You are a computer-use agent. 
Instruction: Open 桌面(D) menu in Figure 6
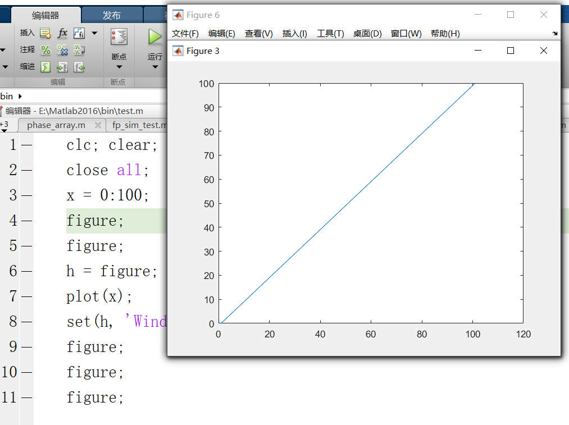click(367, 34)
